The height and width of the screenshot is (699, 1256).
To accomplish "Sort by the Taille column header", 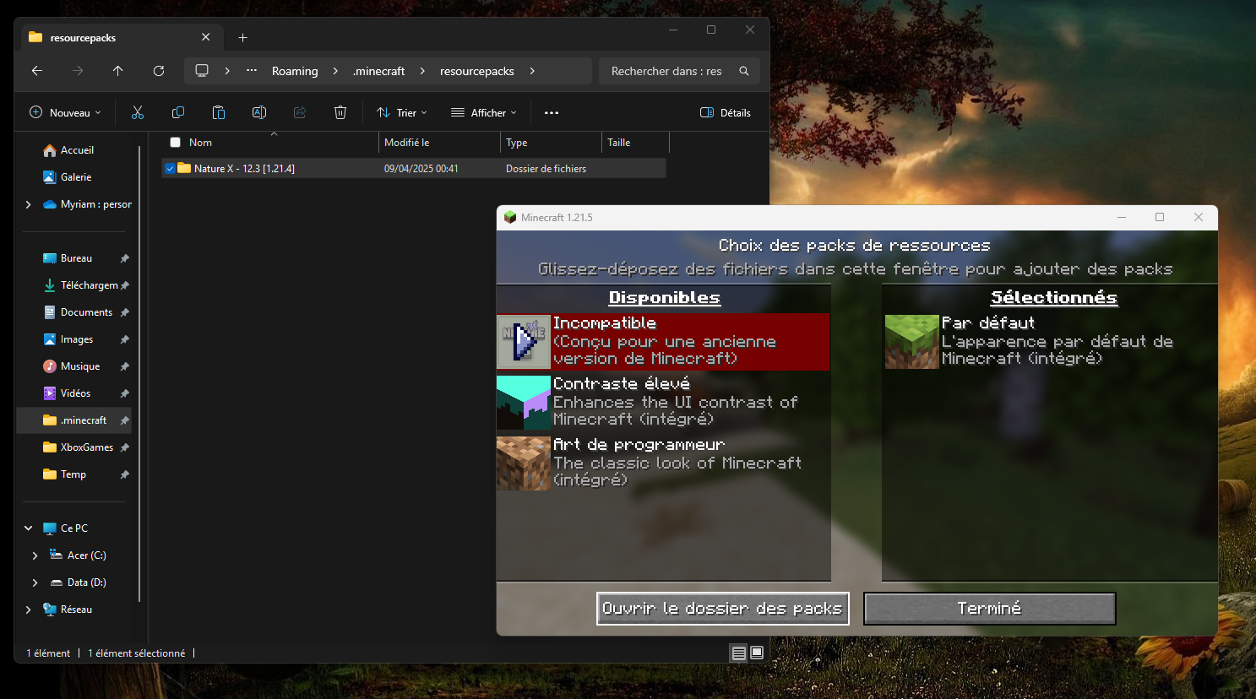I will [635, 143].
